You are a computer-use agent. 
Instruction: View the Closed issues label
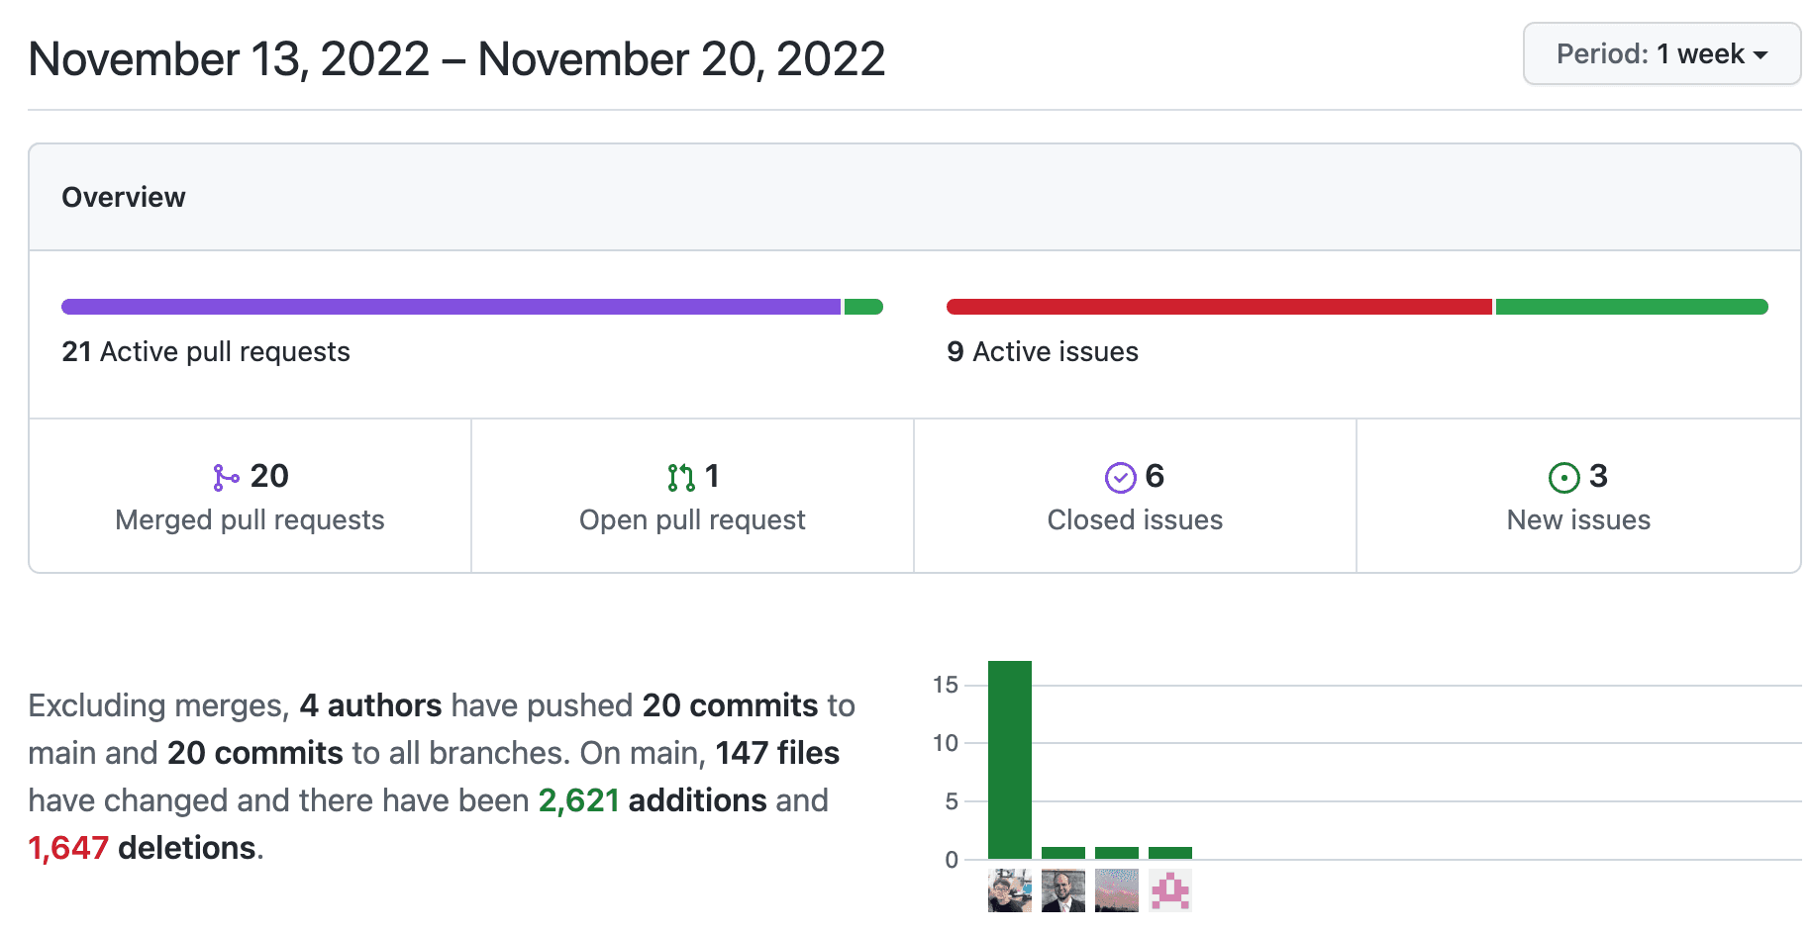1135,520
